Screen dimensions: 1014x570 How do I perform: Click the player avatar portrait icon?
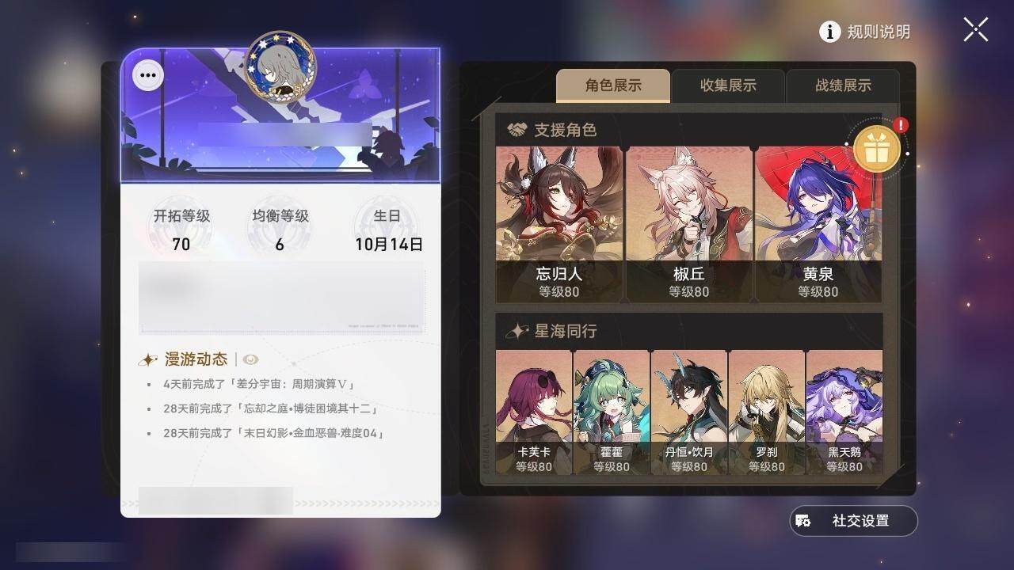[x=280, y=66]
